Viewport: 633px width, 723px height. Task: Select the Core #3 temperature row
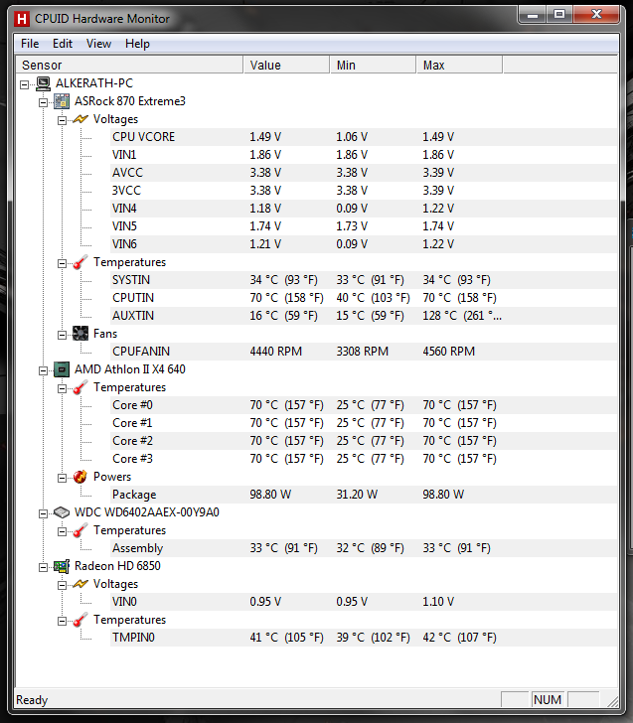point(364,459)
